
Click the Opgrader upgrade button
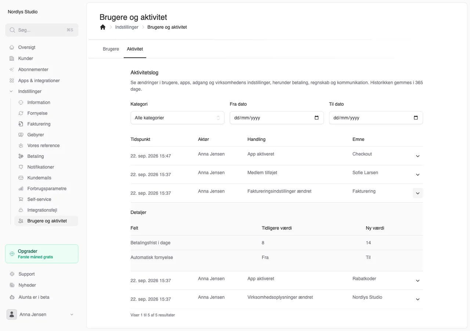(41, 254)
